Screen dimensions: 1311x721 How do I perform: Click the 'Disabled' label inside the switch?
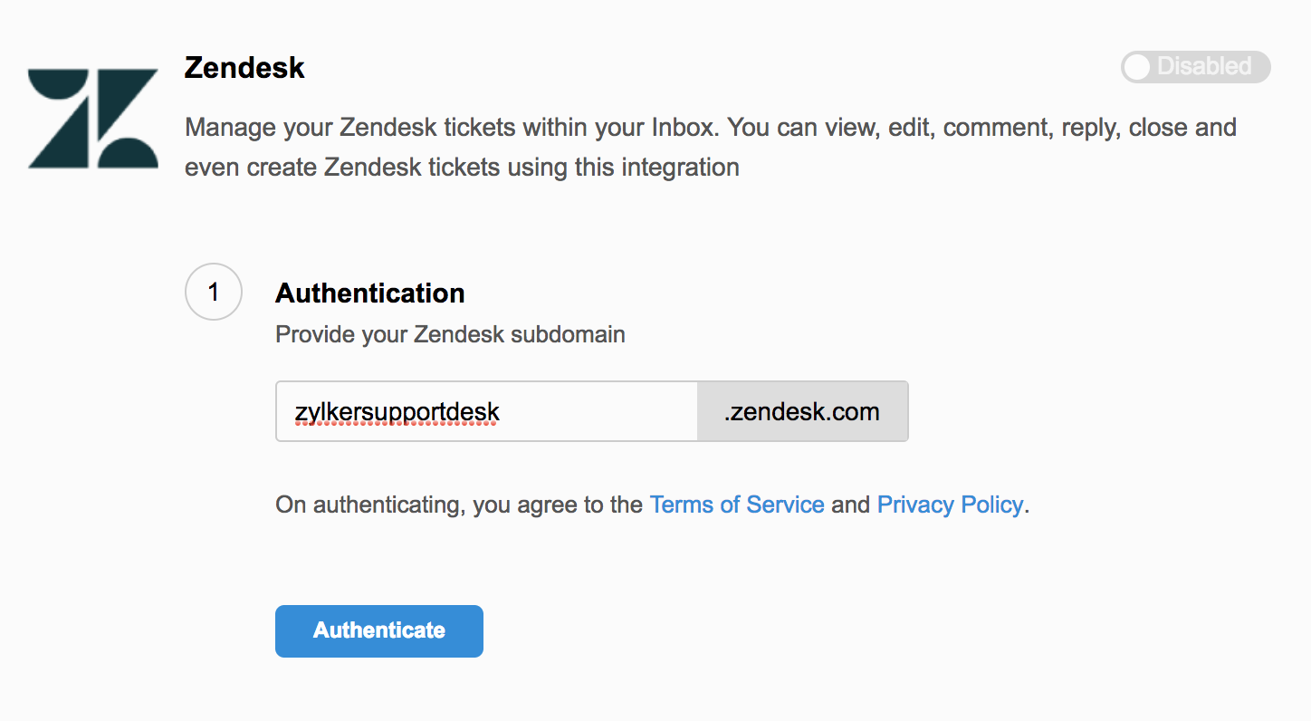click(1204, 66)
